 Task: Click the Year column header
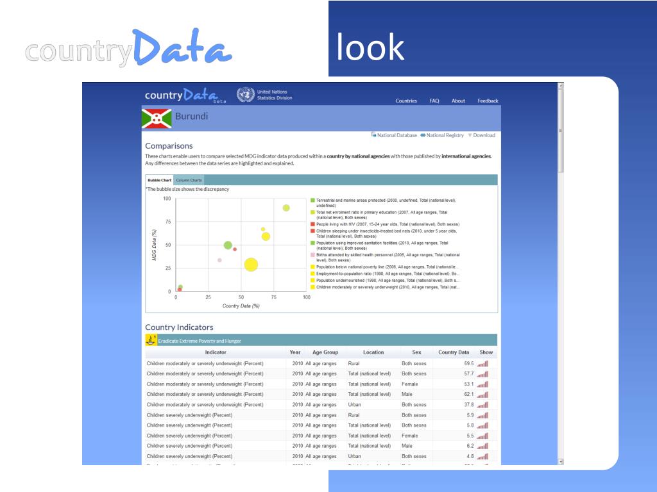click(x=295, y=352)
